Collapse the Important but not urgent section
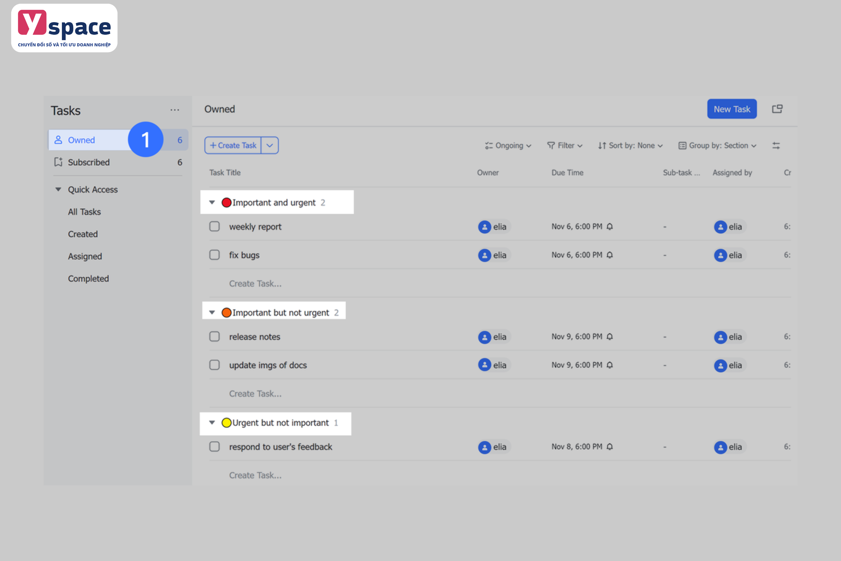The image size is (841, 561). point(212,312)
